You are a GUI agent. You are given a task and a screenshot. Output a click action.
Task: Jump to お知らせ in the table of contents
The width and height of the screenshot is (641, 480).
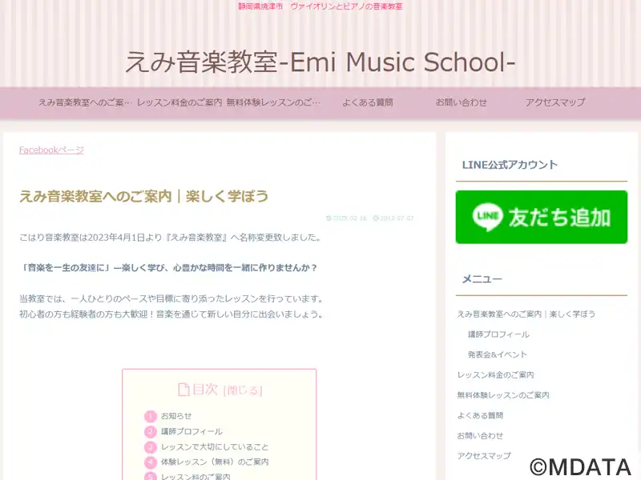click(176, 416)
